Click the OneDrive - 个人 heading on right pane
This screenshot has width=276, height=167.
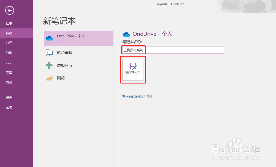[152, 34]
